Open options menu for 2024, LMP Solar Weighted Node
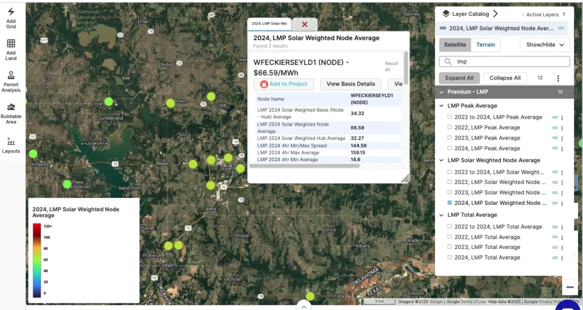 coord(562,203)
